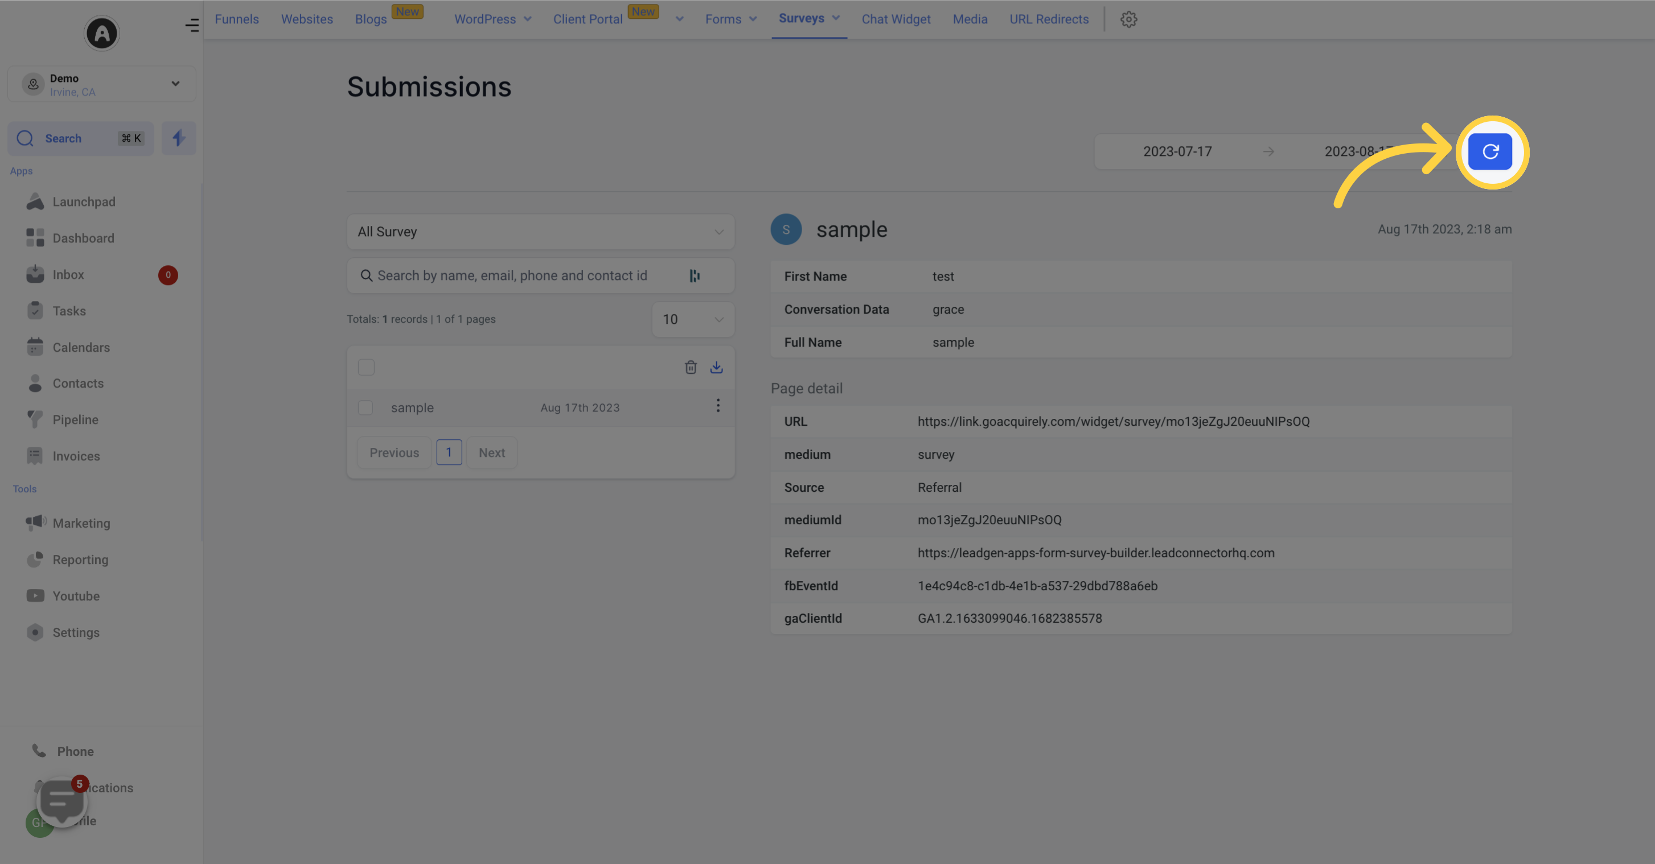Click the filter icon in search box
Screen dimensions: 1655x864
[695, 275]
